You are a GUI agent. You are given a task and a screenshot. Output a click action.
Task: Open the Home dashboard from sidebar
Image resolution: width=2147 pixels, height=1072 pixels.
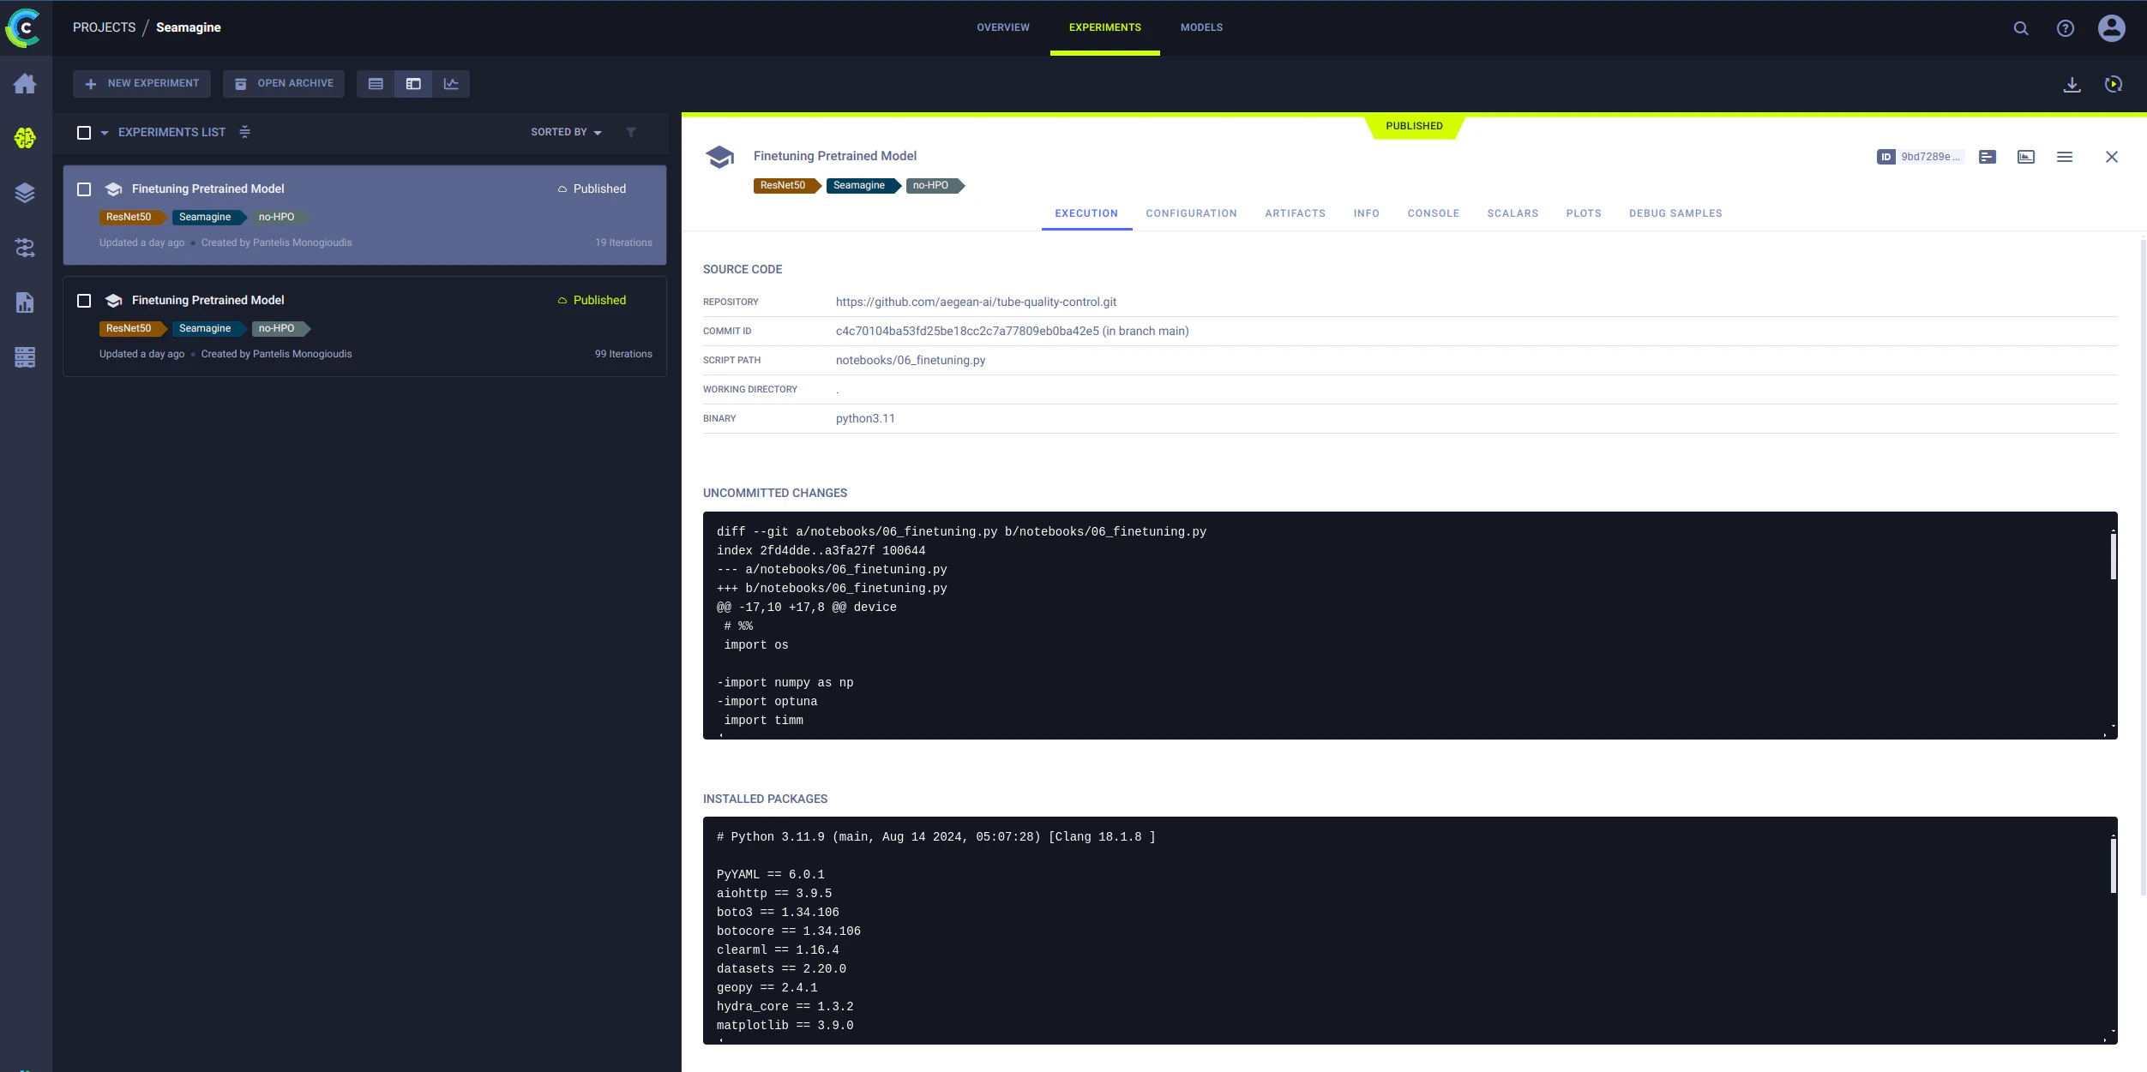click(24, 83)
